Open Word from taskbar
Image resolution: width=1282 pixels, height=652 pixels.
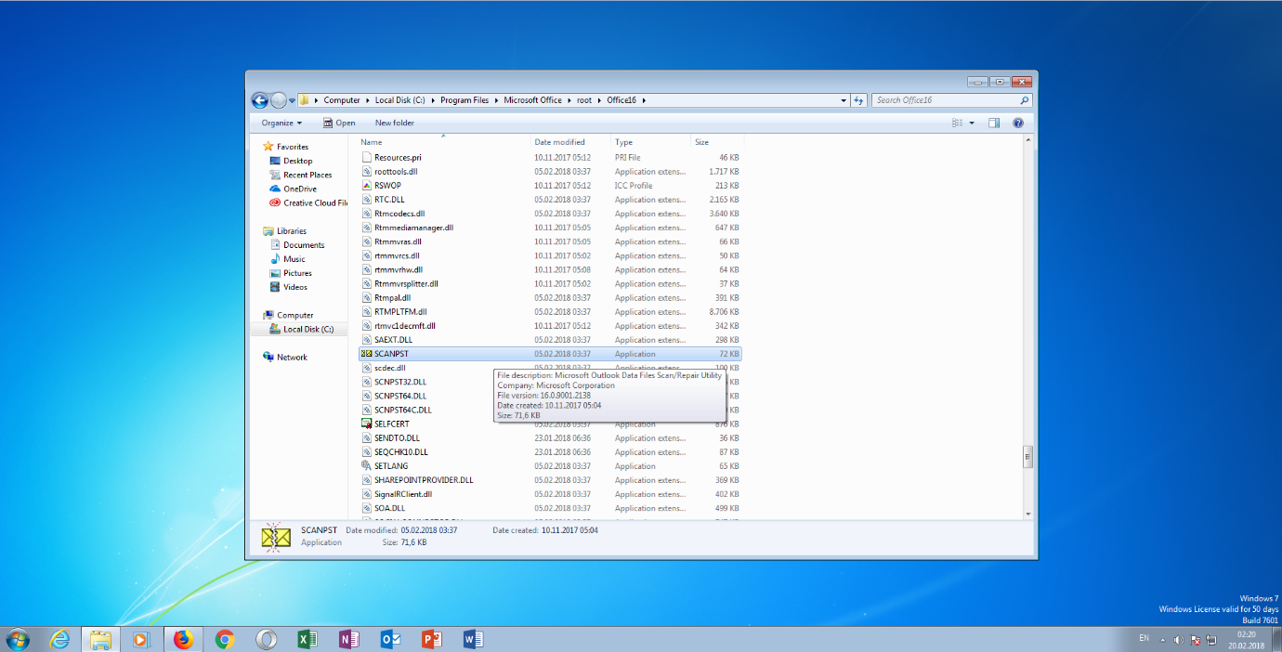tap(473, 639)
